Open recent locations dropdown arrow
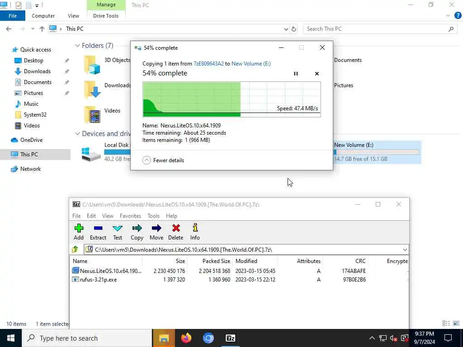Viewport: 463px width, 347px height. pos(33,29)
